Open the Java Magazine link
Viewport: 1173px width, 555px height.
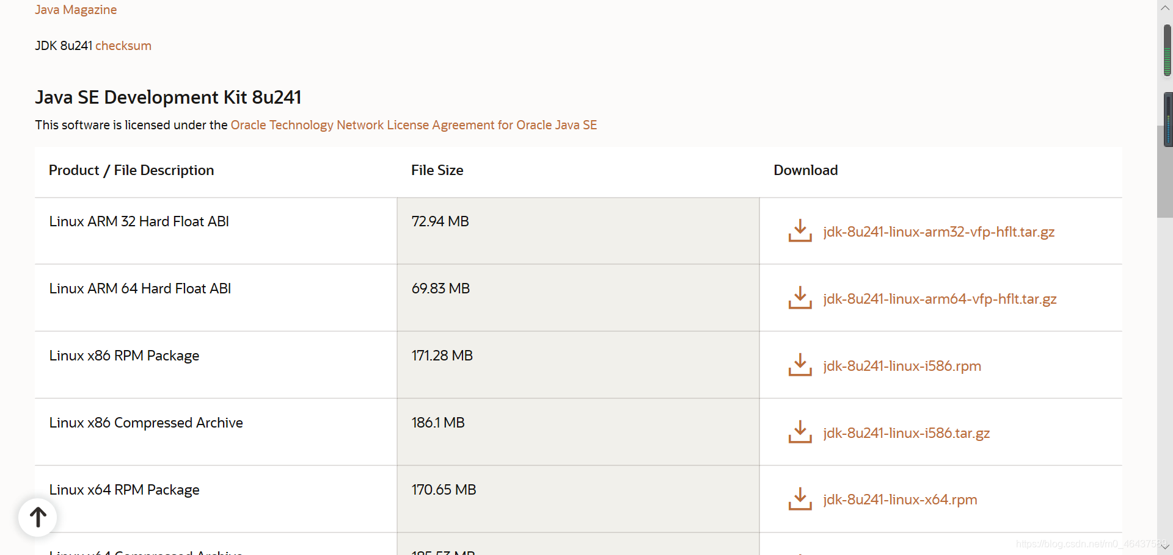point(76,10)
